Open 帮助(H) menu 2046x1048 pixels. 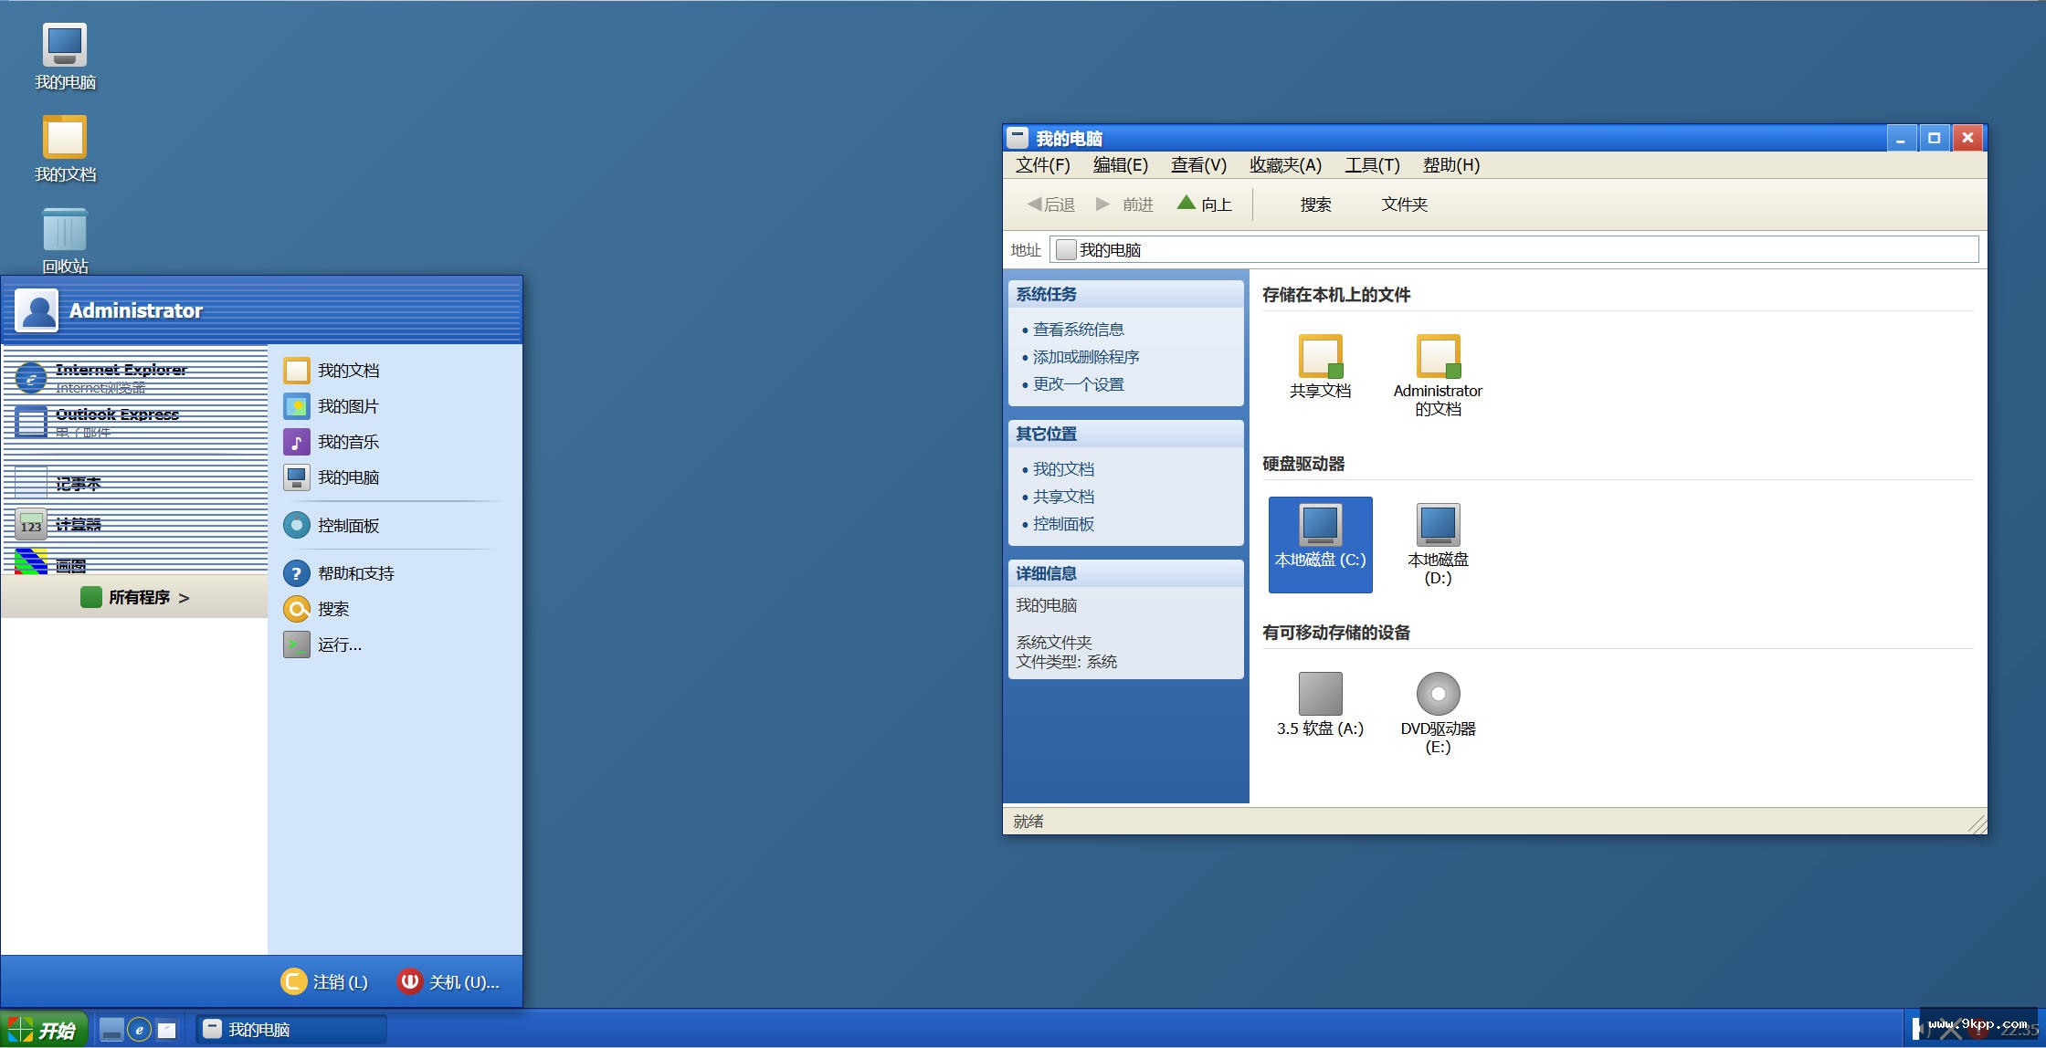pos(1450,165)
